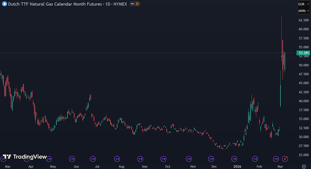Click the Sep label on time axis
This screenshot has height=169, width=311.
145,166
